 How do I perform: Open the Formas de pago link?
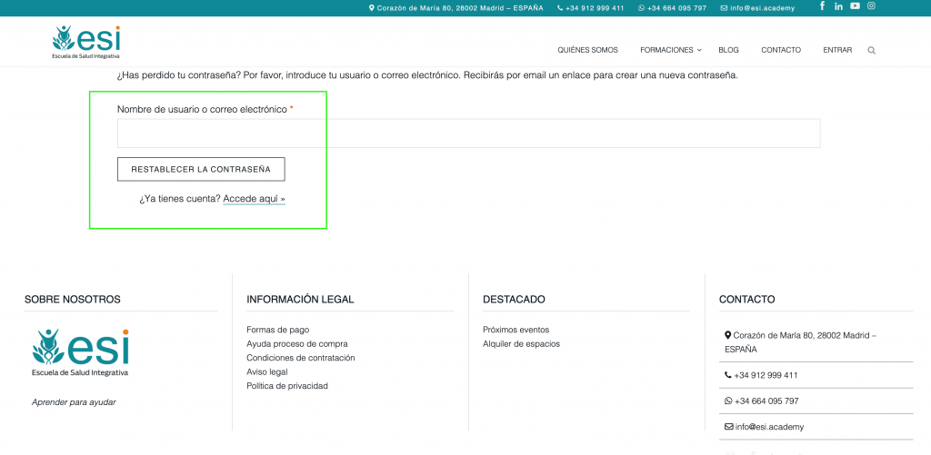pyautogui.click(x=277, y=330)
